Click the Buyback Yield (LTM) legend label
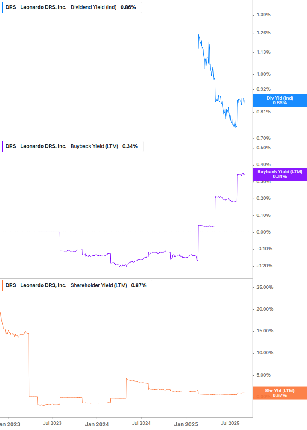Screen dimensions: 307x430 click(94, 146)
